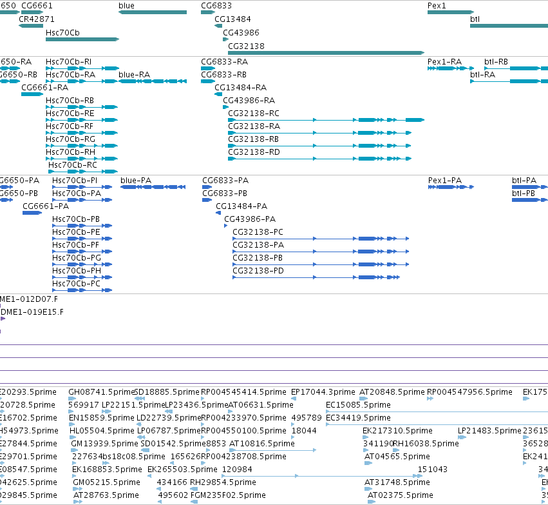Screen dimensions: 548x505
Task: Open the CG13484 gene label
Action: click(232, 19)
